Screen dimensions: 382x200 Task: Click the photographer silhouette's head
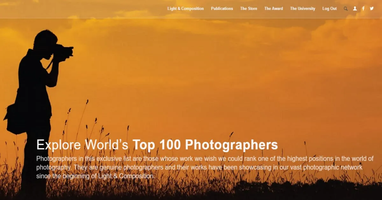click(46, 41)
